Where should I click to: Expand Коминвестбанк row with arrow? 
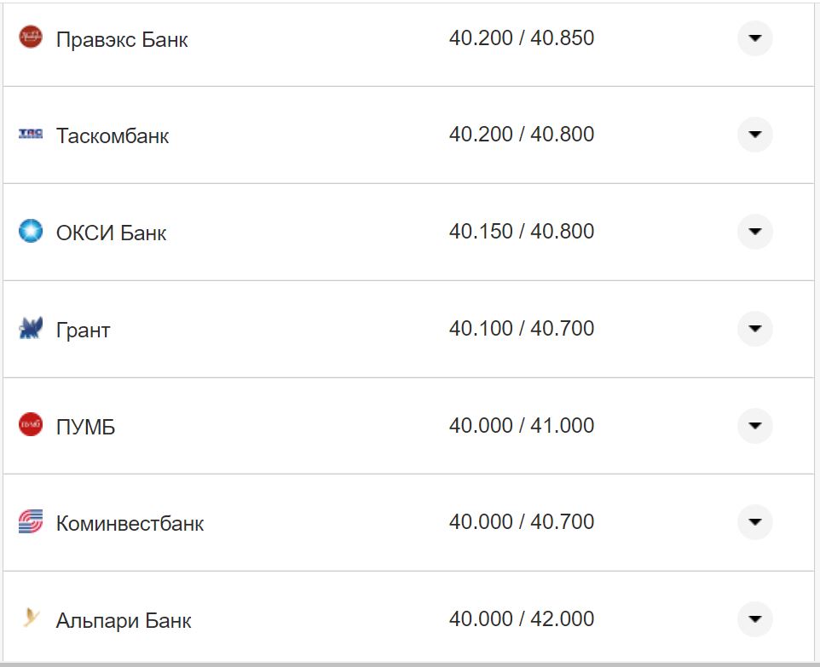tap(754, 521)
